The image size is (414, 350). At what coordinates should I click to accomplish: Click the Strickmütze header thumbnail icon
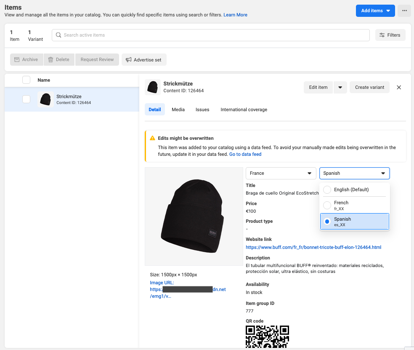coord(153,87)
